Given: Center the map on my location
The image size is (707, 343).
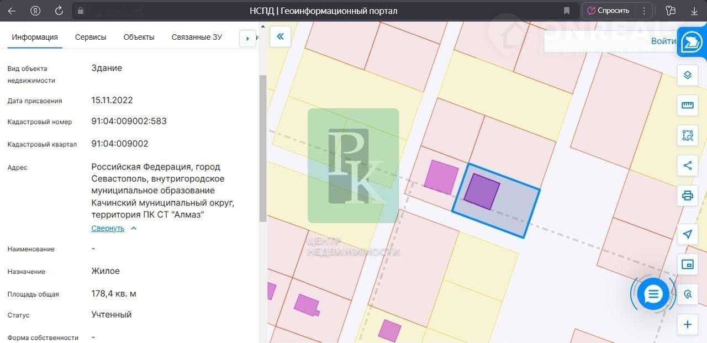Looking at the screenshot, I should point(687,234).
